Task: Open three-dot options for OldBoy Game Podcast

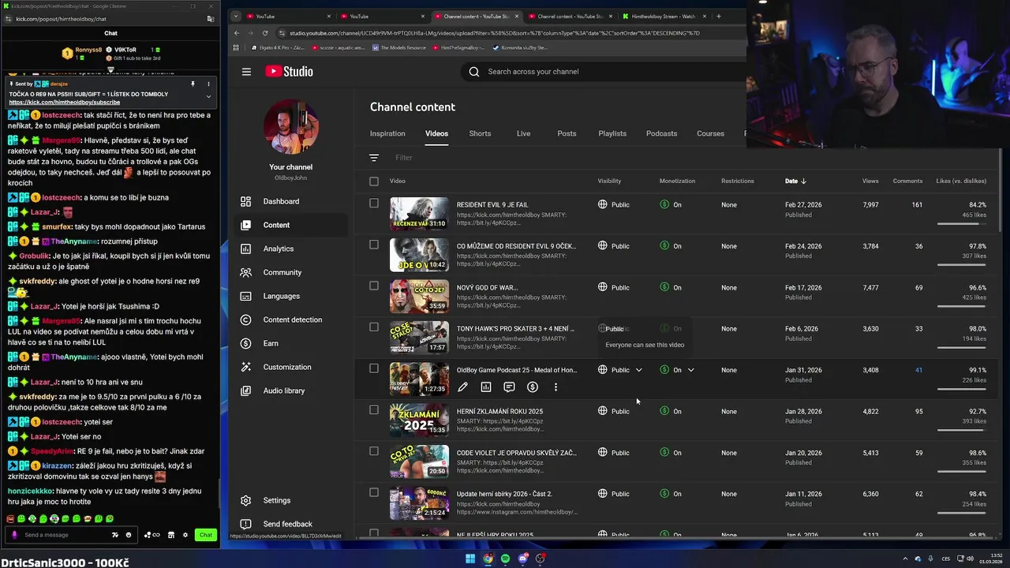Action: [x=555, y=387]
